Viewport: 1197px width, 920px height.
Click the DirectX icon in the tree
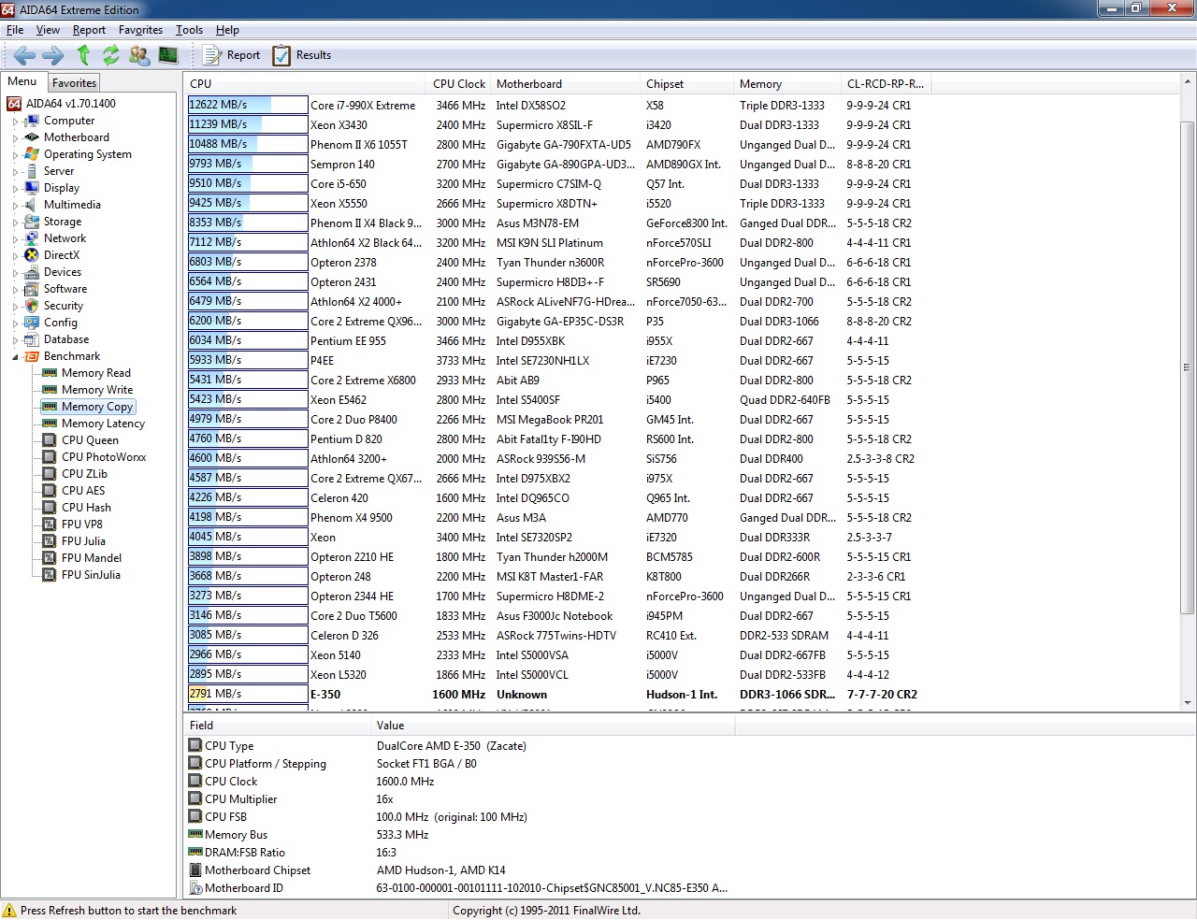(x=32, y=255)
